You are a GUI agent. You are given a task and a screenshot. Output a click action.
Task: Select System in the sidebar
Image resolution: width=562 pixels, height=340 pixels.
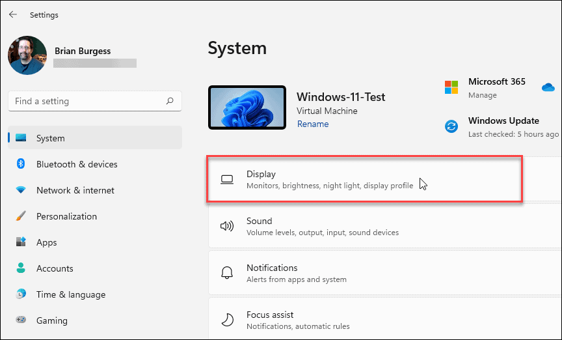(95, 138)
